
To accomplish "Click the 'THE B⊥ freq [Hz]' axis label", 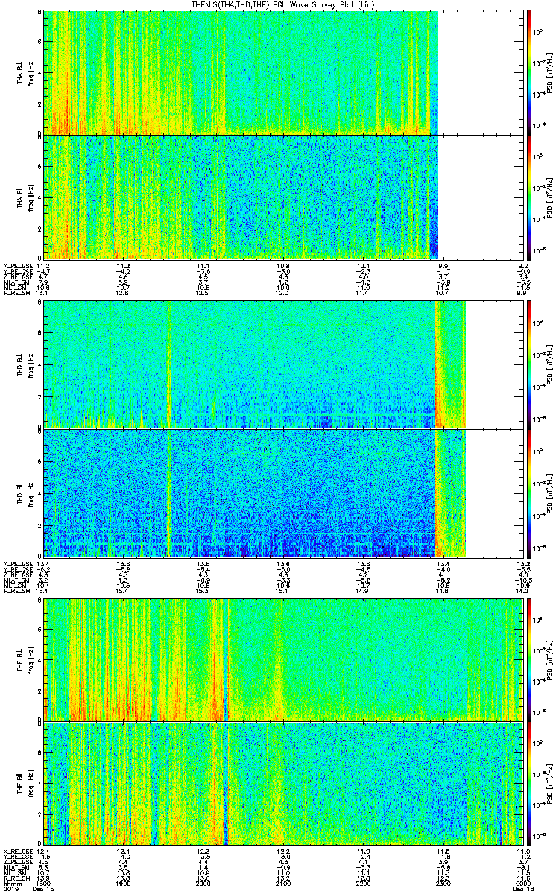I will [25, 659].
